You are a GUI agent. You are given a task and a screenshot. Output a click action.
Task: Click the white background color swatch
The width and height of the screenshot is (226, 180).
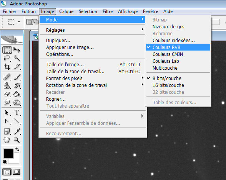[x=16, y=160]
